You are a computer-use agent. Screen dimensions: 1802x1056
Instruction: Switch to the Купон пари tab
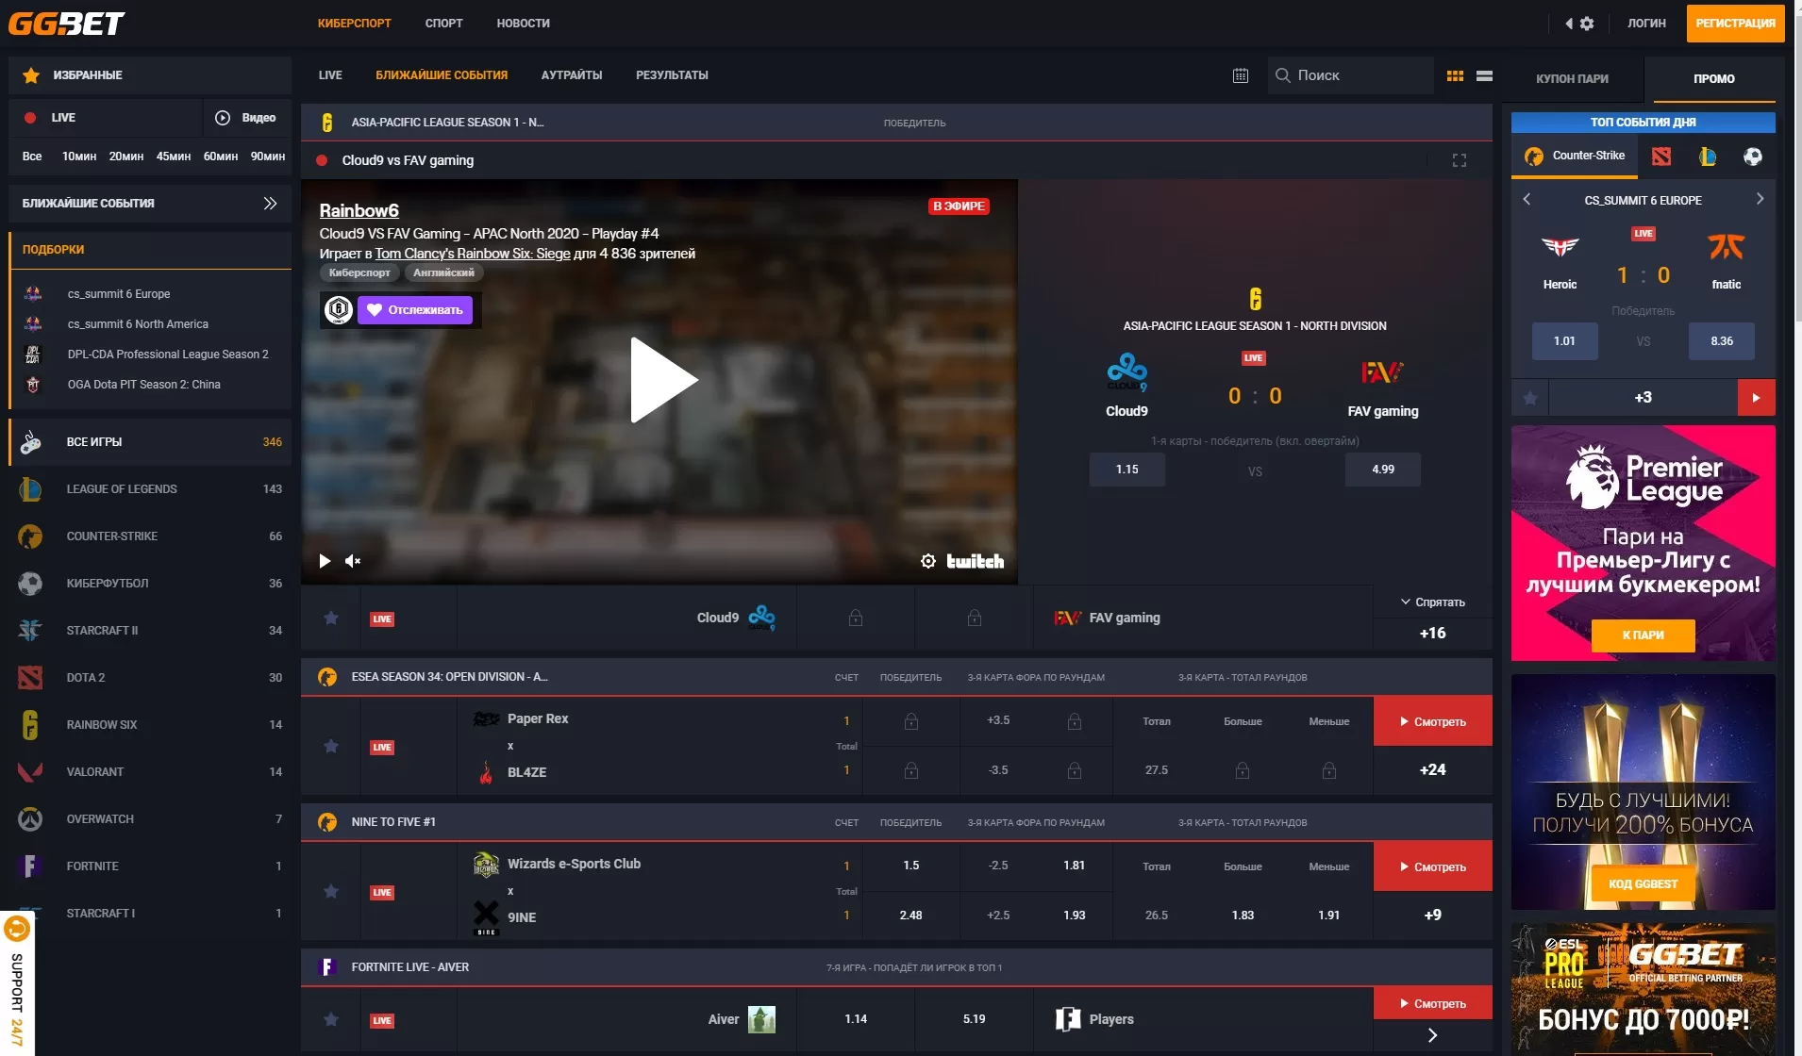1572,79
